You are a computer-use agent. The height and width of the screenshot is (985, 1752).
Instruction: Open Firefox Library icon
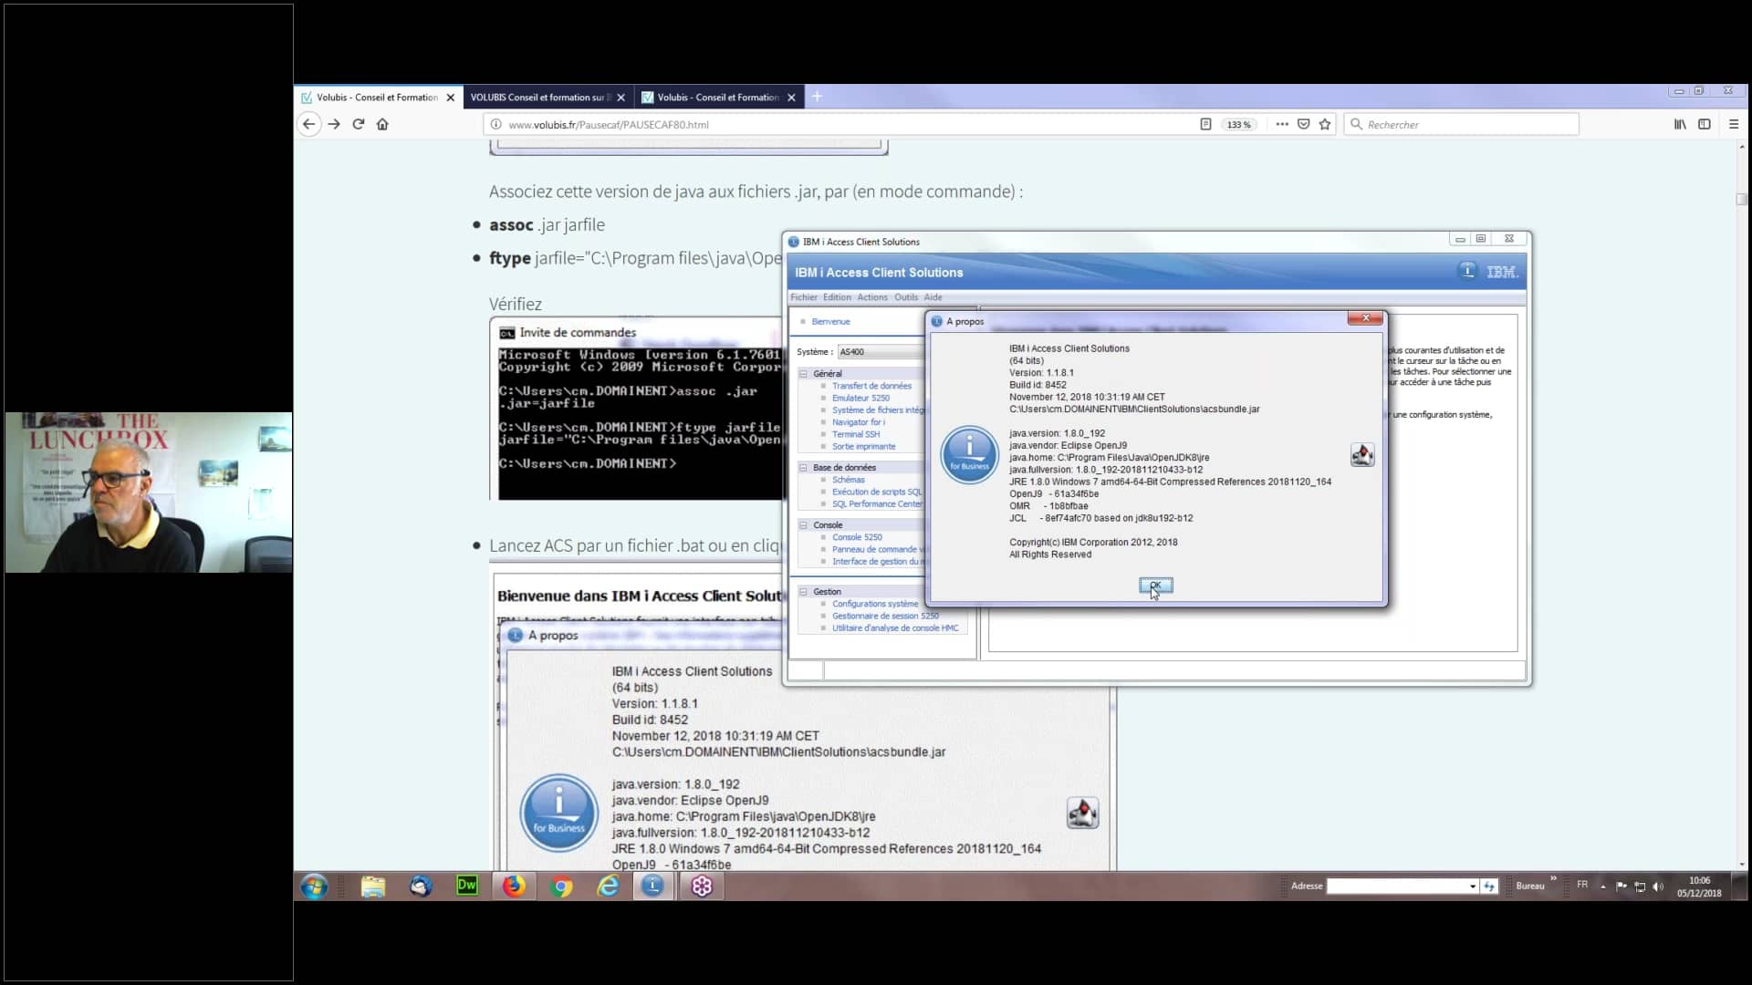(1680, 124)
